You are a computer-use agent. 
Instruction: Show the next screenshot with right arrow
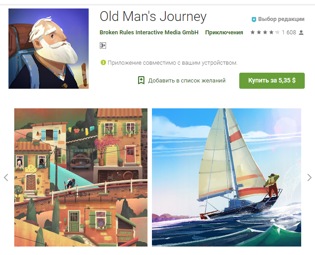tap(309, 177)
